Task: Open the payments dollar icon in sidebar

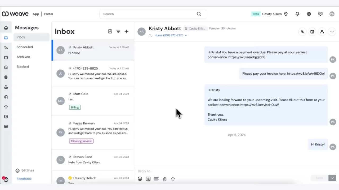Action: coord(6,67)
